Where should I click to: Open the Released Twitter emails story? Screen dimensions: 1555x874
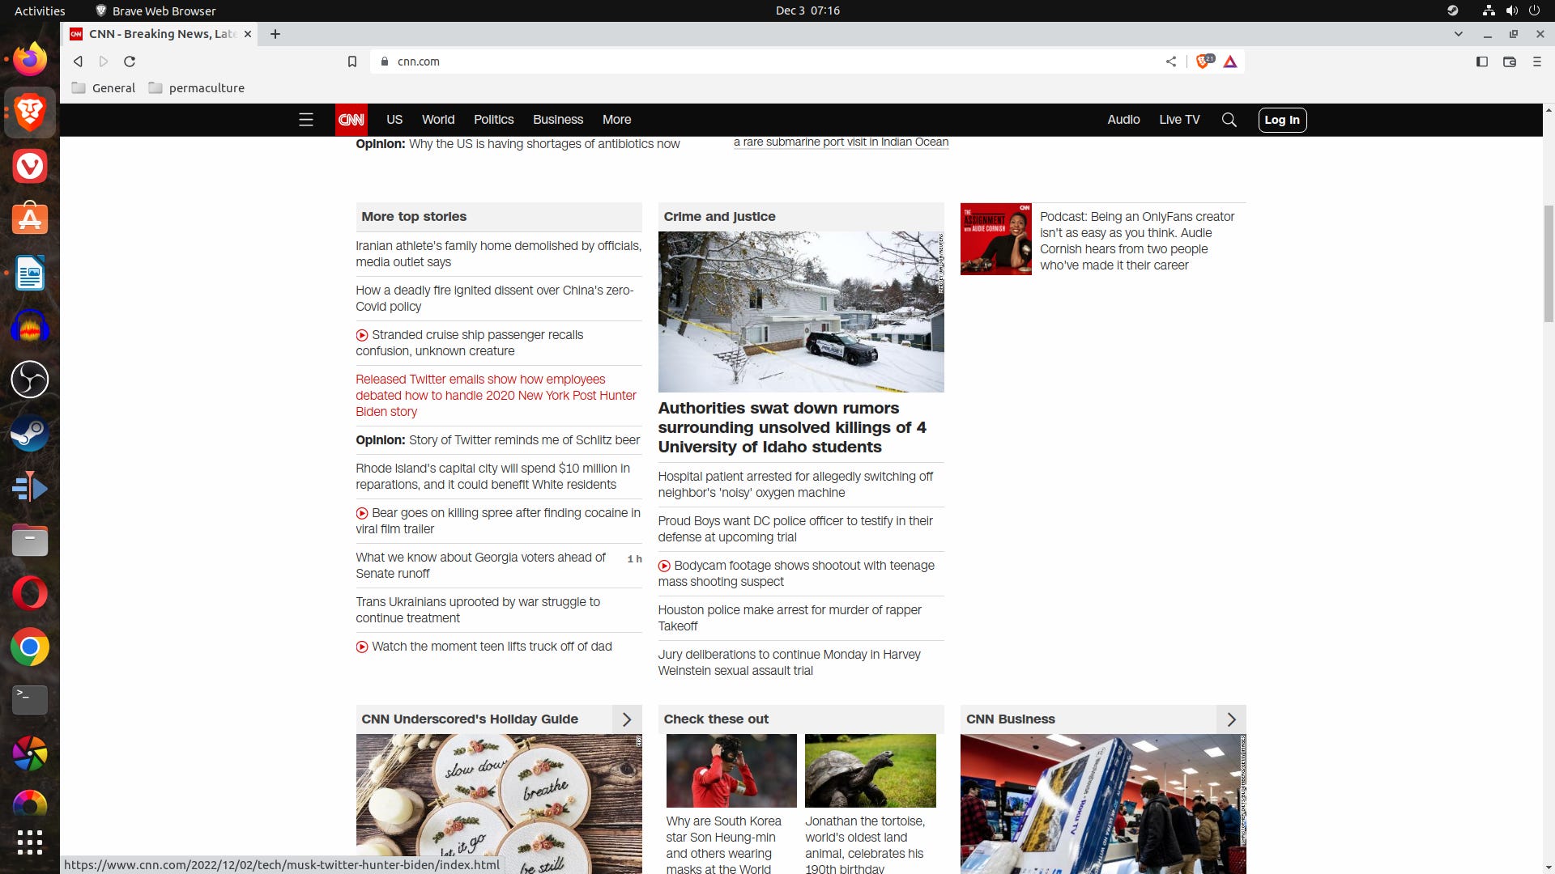pos(496,396)
